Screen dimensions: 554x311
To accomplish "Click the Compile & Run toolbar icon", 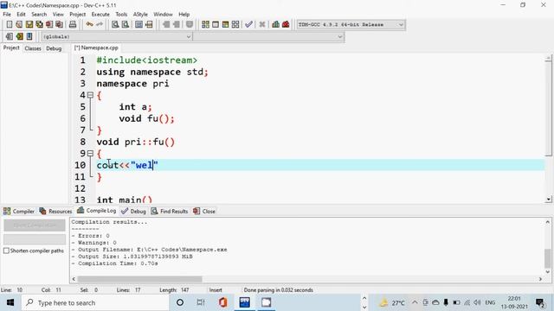I will click(225, 24).
